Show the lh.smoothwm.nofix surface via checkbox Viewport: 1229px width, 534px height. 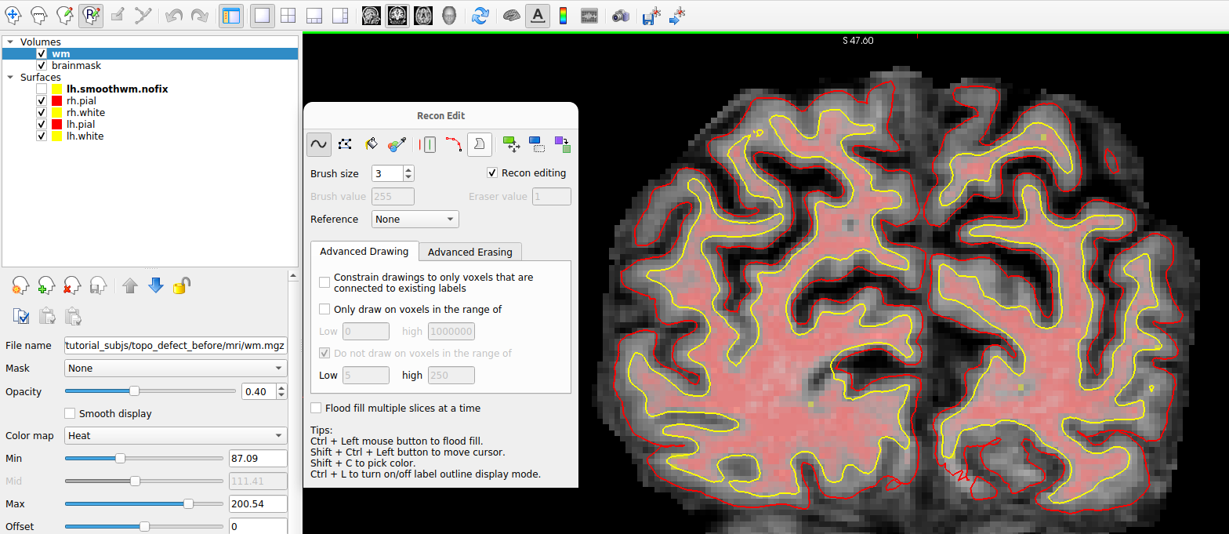[x=42, y=89]
